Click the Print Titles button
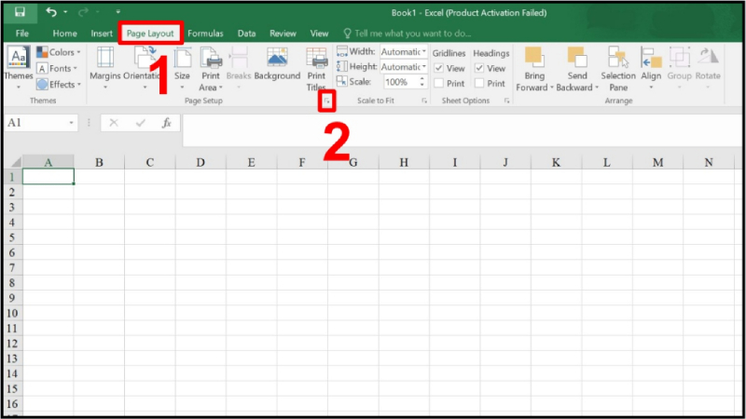The height and width of the screenshot is (419, 746). (316, 69)
